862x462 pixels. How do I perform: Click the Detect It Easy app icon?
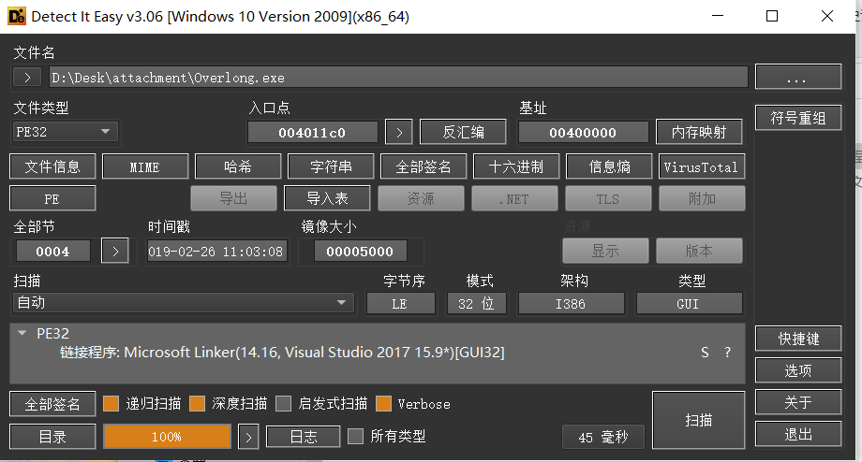coord(17,17)
